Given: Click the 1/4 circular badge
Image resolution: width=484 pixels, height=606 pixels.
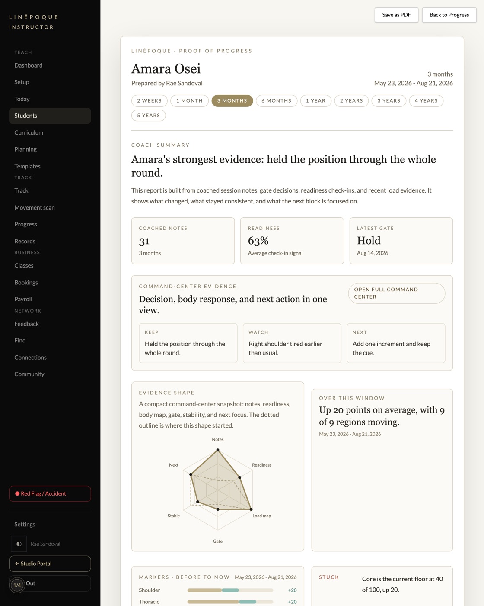Looking at the screenshot, I should tap(17, 585).
